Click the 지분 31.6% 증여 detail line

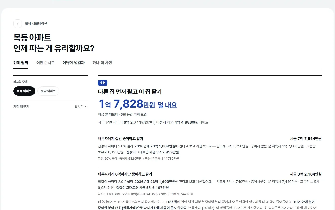tap(145, 194)
